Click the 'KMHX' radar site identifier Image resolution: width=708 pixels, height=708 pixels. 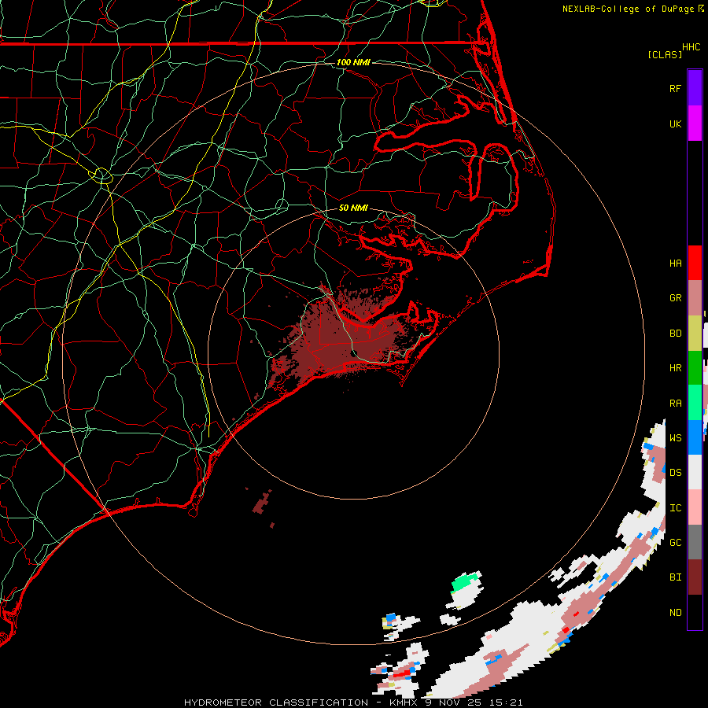tap(404, 702)
